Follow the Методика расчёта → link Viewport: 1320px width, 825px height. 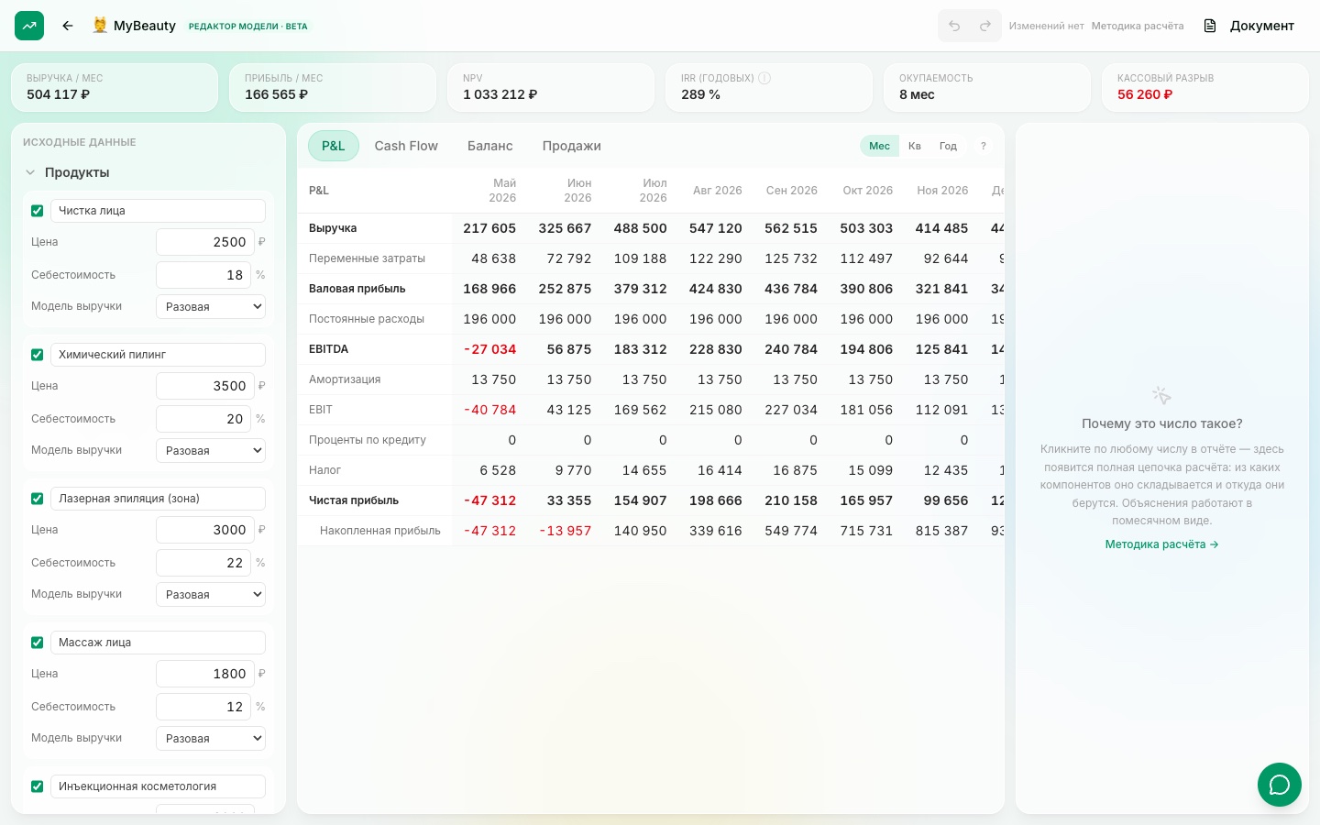tap(1161, 544)
